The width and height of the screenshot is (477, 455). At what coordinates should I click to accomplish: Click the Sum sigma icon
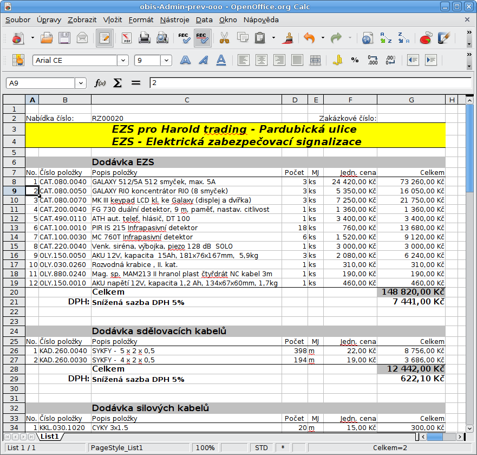click(x=117, y=83)
